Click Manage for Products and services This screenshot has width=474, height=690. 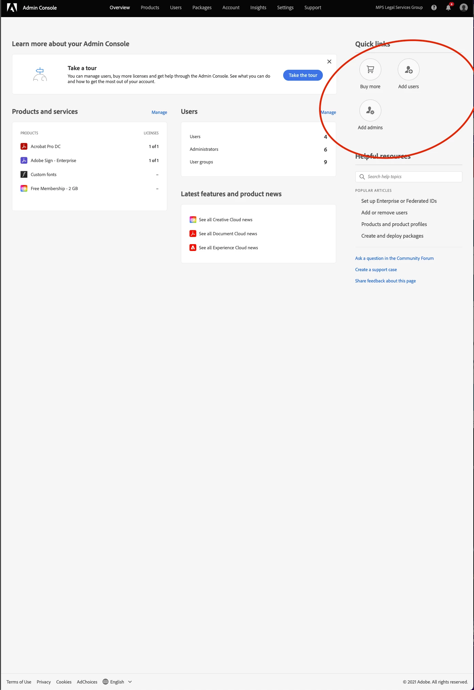[159, 112]
